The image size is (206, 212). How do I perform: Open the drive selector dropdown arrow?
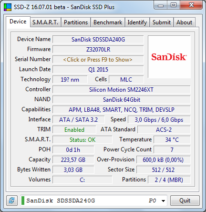[163, 201]
